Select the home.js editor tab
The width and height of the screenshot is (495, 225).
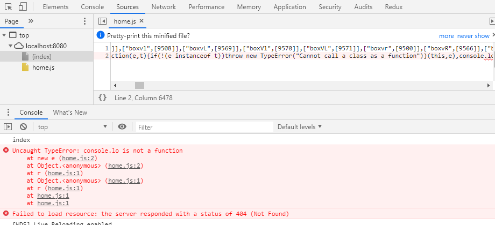tap(125, 21)
